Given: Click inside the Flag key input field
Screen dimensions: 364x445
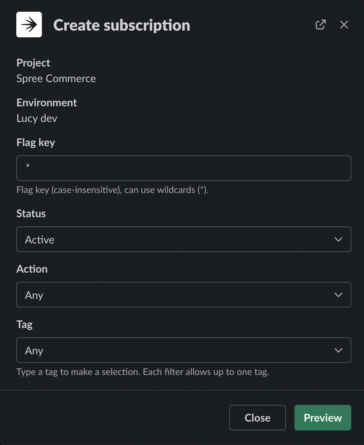Looking at the screenshot, I should [x=184, y=168].
